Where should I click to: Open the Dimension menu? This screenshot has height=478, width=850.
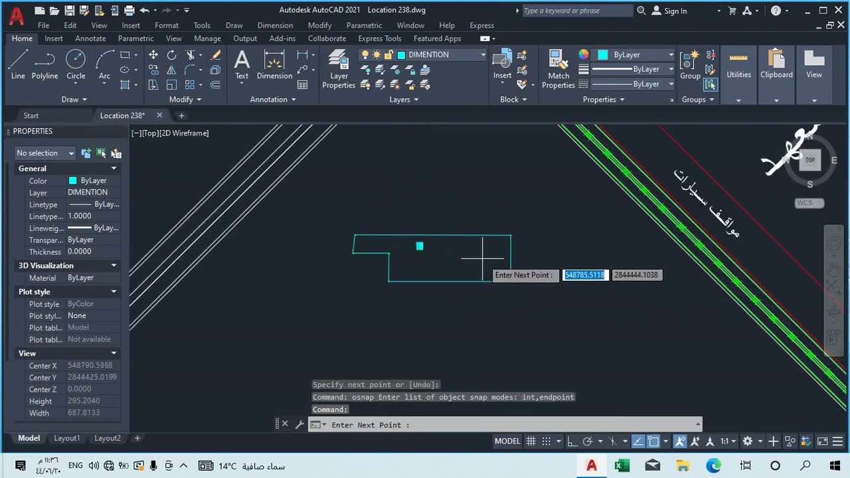[275, 25]
